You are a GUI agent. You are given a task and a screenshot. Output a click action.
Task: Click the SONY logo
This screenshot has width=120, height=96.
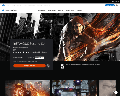tap(115, 2)
